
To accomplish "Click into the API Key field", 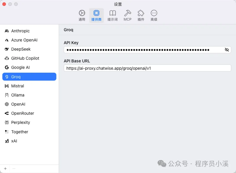I will click(147, 50).
